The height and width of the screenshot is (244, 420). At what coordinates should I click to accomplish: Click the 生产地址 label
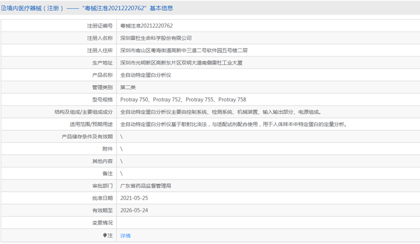coord(102,63)
